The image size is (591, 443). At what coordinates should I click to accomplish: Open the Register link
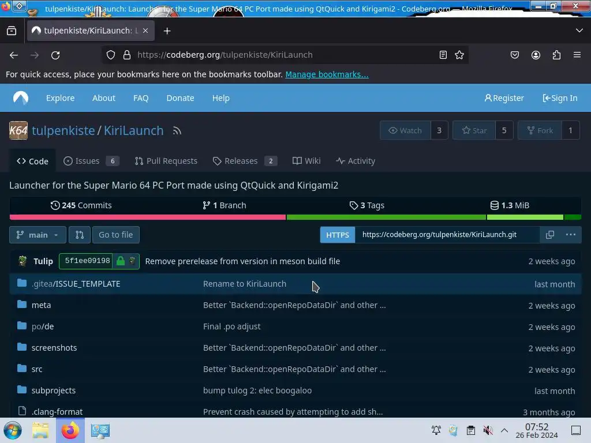pyautogui.click(x=504, y=98)
